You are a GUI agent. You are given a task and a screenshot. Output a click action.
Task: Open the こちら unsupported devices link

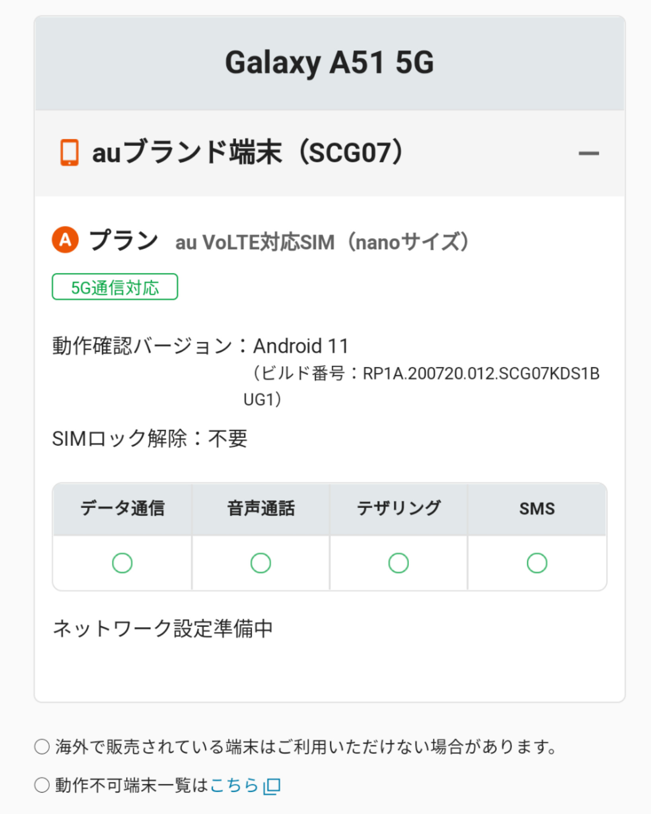pyautogui.click(x=234, y=785)
